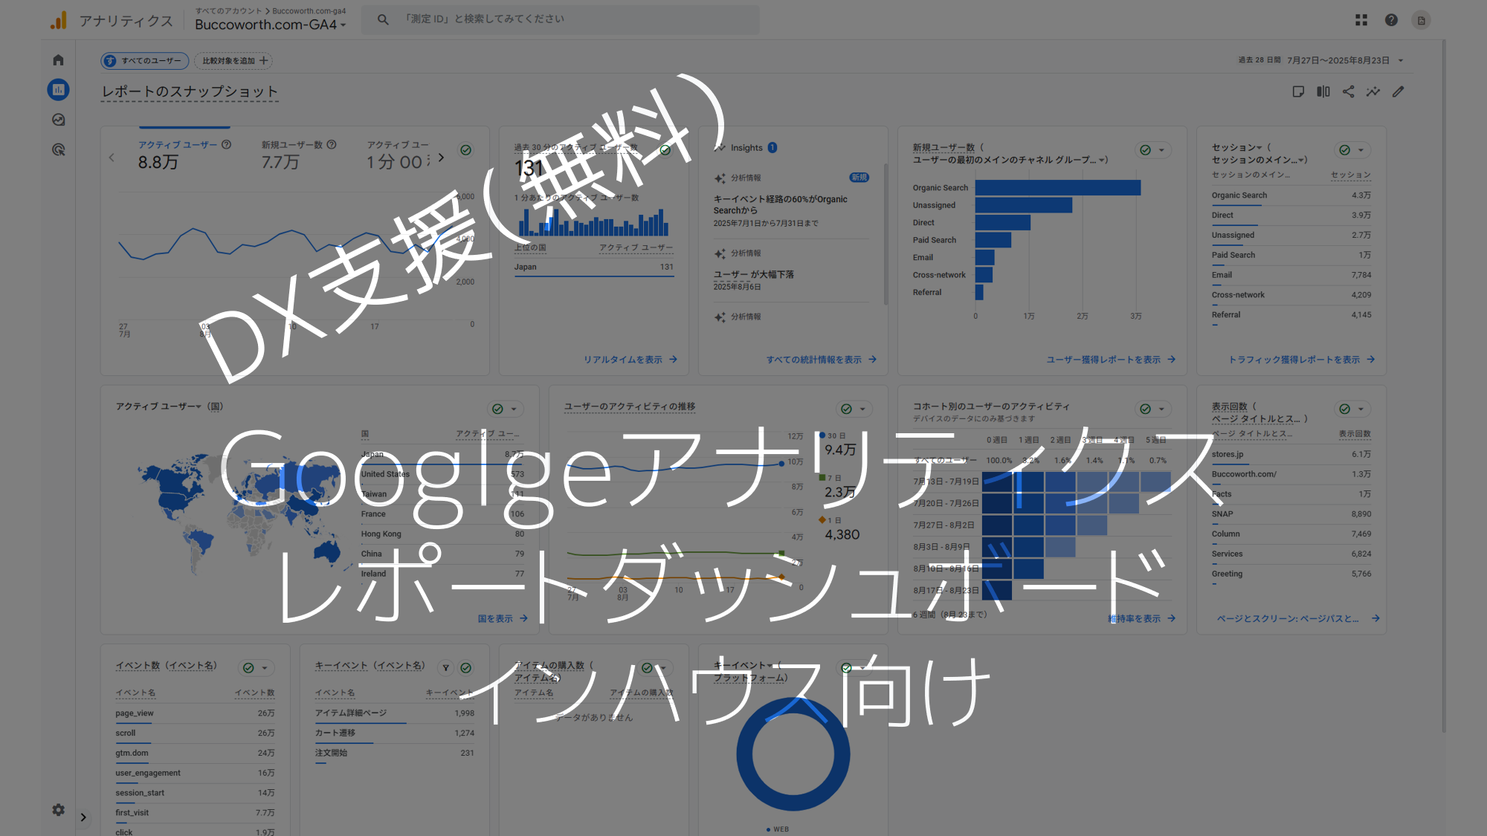Click the Insights card scrollbar
Image resolution: width=1487 pixels, height=836 pixels.
[886, 234]
